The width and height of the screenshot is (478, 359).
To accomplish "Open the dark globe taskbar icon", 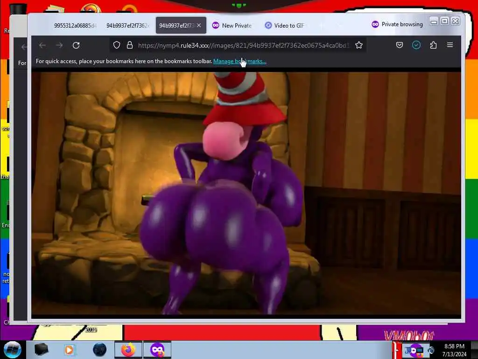I will click(x=100, y=350).
